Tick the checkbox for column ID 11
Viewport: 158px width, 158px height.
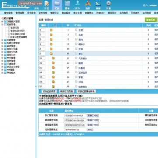click(76, 58)
